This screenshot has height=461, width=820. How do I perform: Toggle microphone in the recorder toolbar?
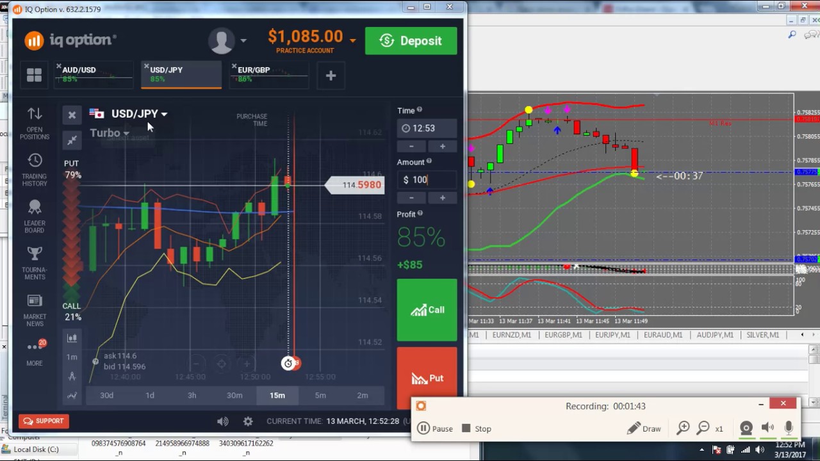(x=789, y=428)
